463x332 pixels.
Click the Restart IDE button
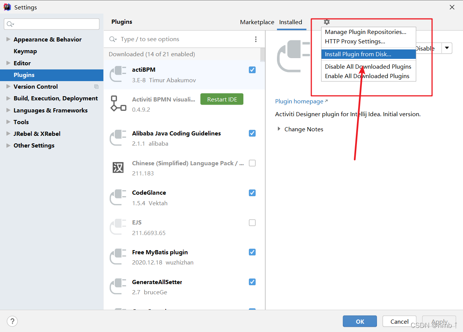(222, 99)
